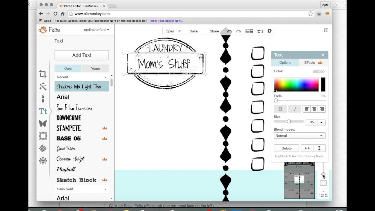Click the Add Text button

pos(82,55)
